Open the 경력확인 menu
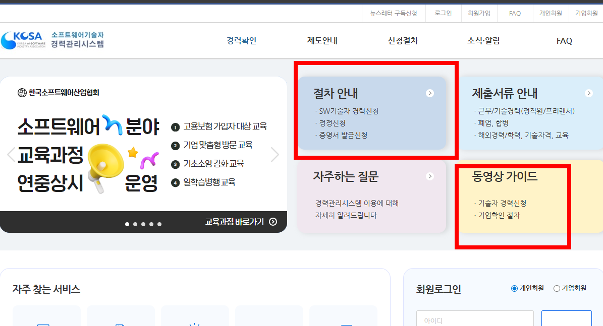 (x=241, y=41)
